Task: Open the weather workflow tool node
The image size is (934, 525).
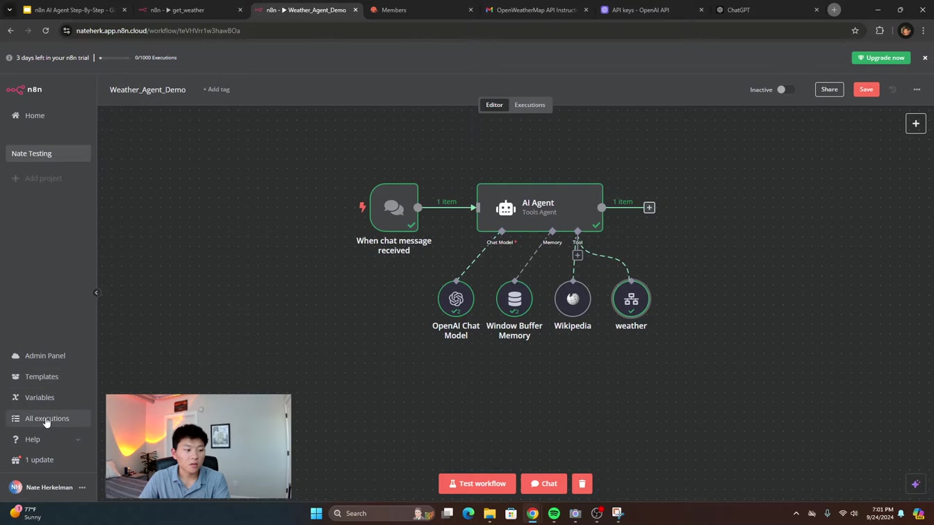Action: coord(631,299)
